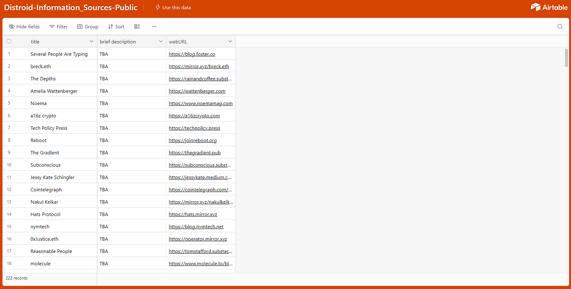The width and height of the screenshot is (571, 289).
Task: Select the molecule title cell
Action: coord(40,264)
